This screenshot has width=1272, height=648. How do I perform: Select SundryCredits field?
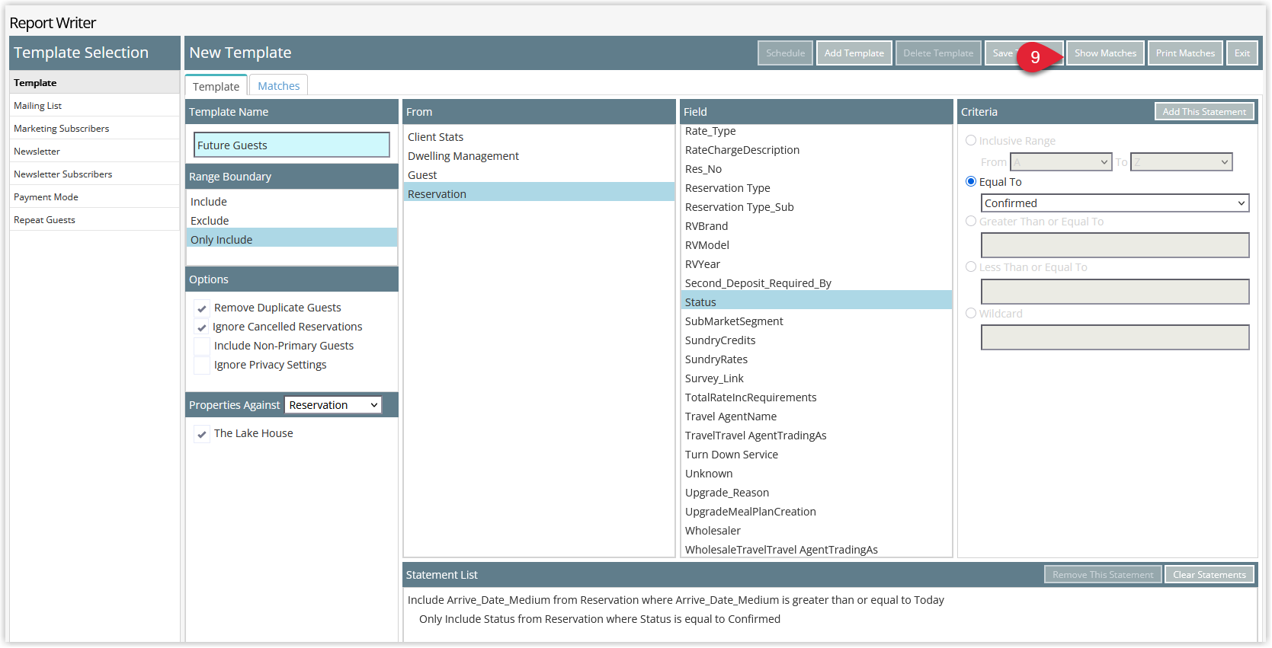point(816,340)
